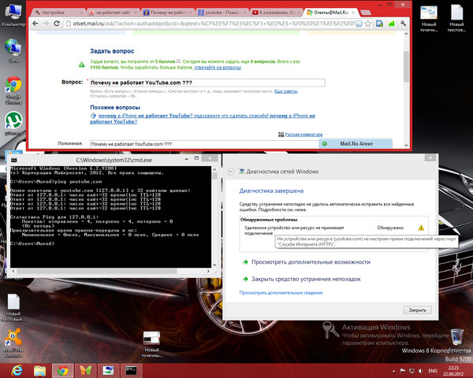Image resolution: width=473 pixels, height=378 pixels.
Task: Click the 'Русская клавиатура' link
Action: click(304, 135)
